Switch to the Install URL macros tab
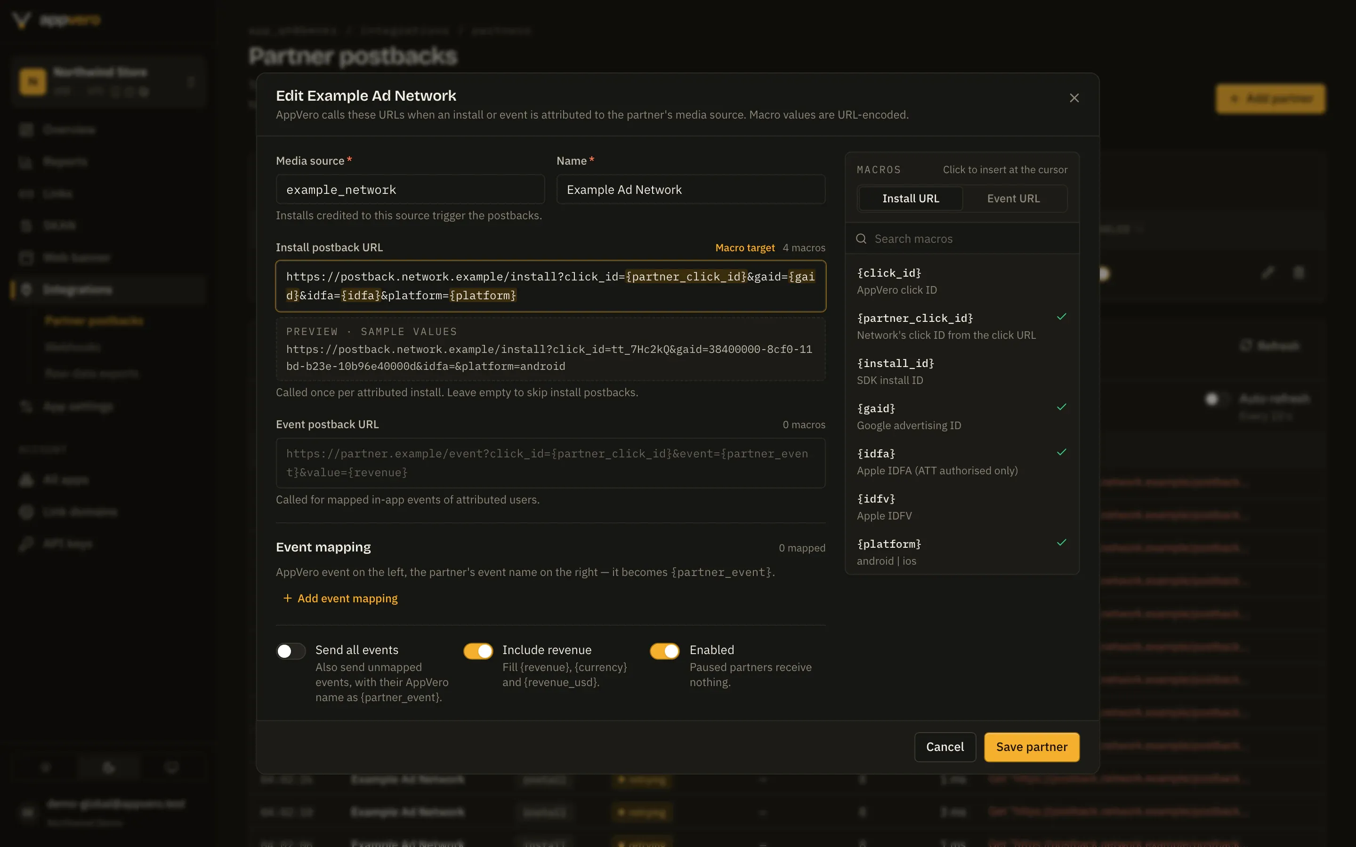1356x847 pixels. click(x=911, y=198)
